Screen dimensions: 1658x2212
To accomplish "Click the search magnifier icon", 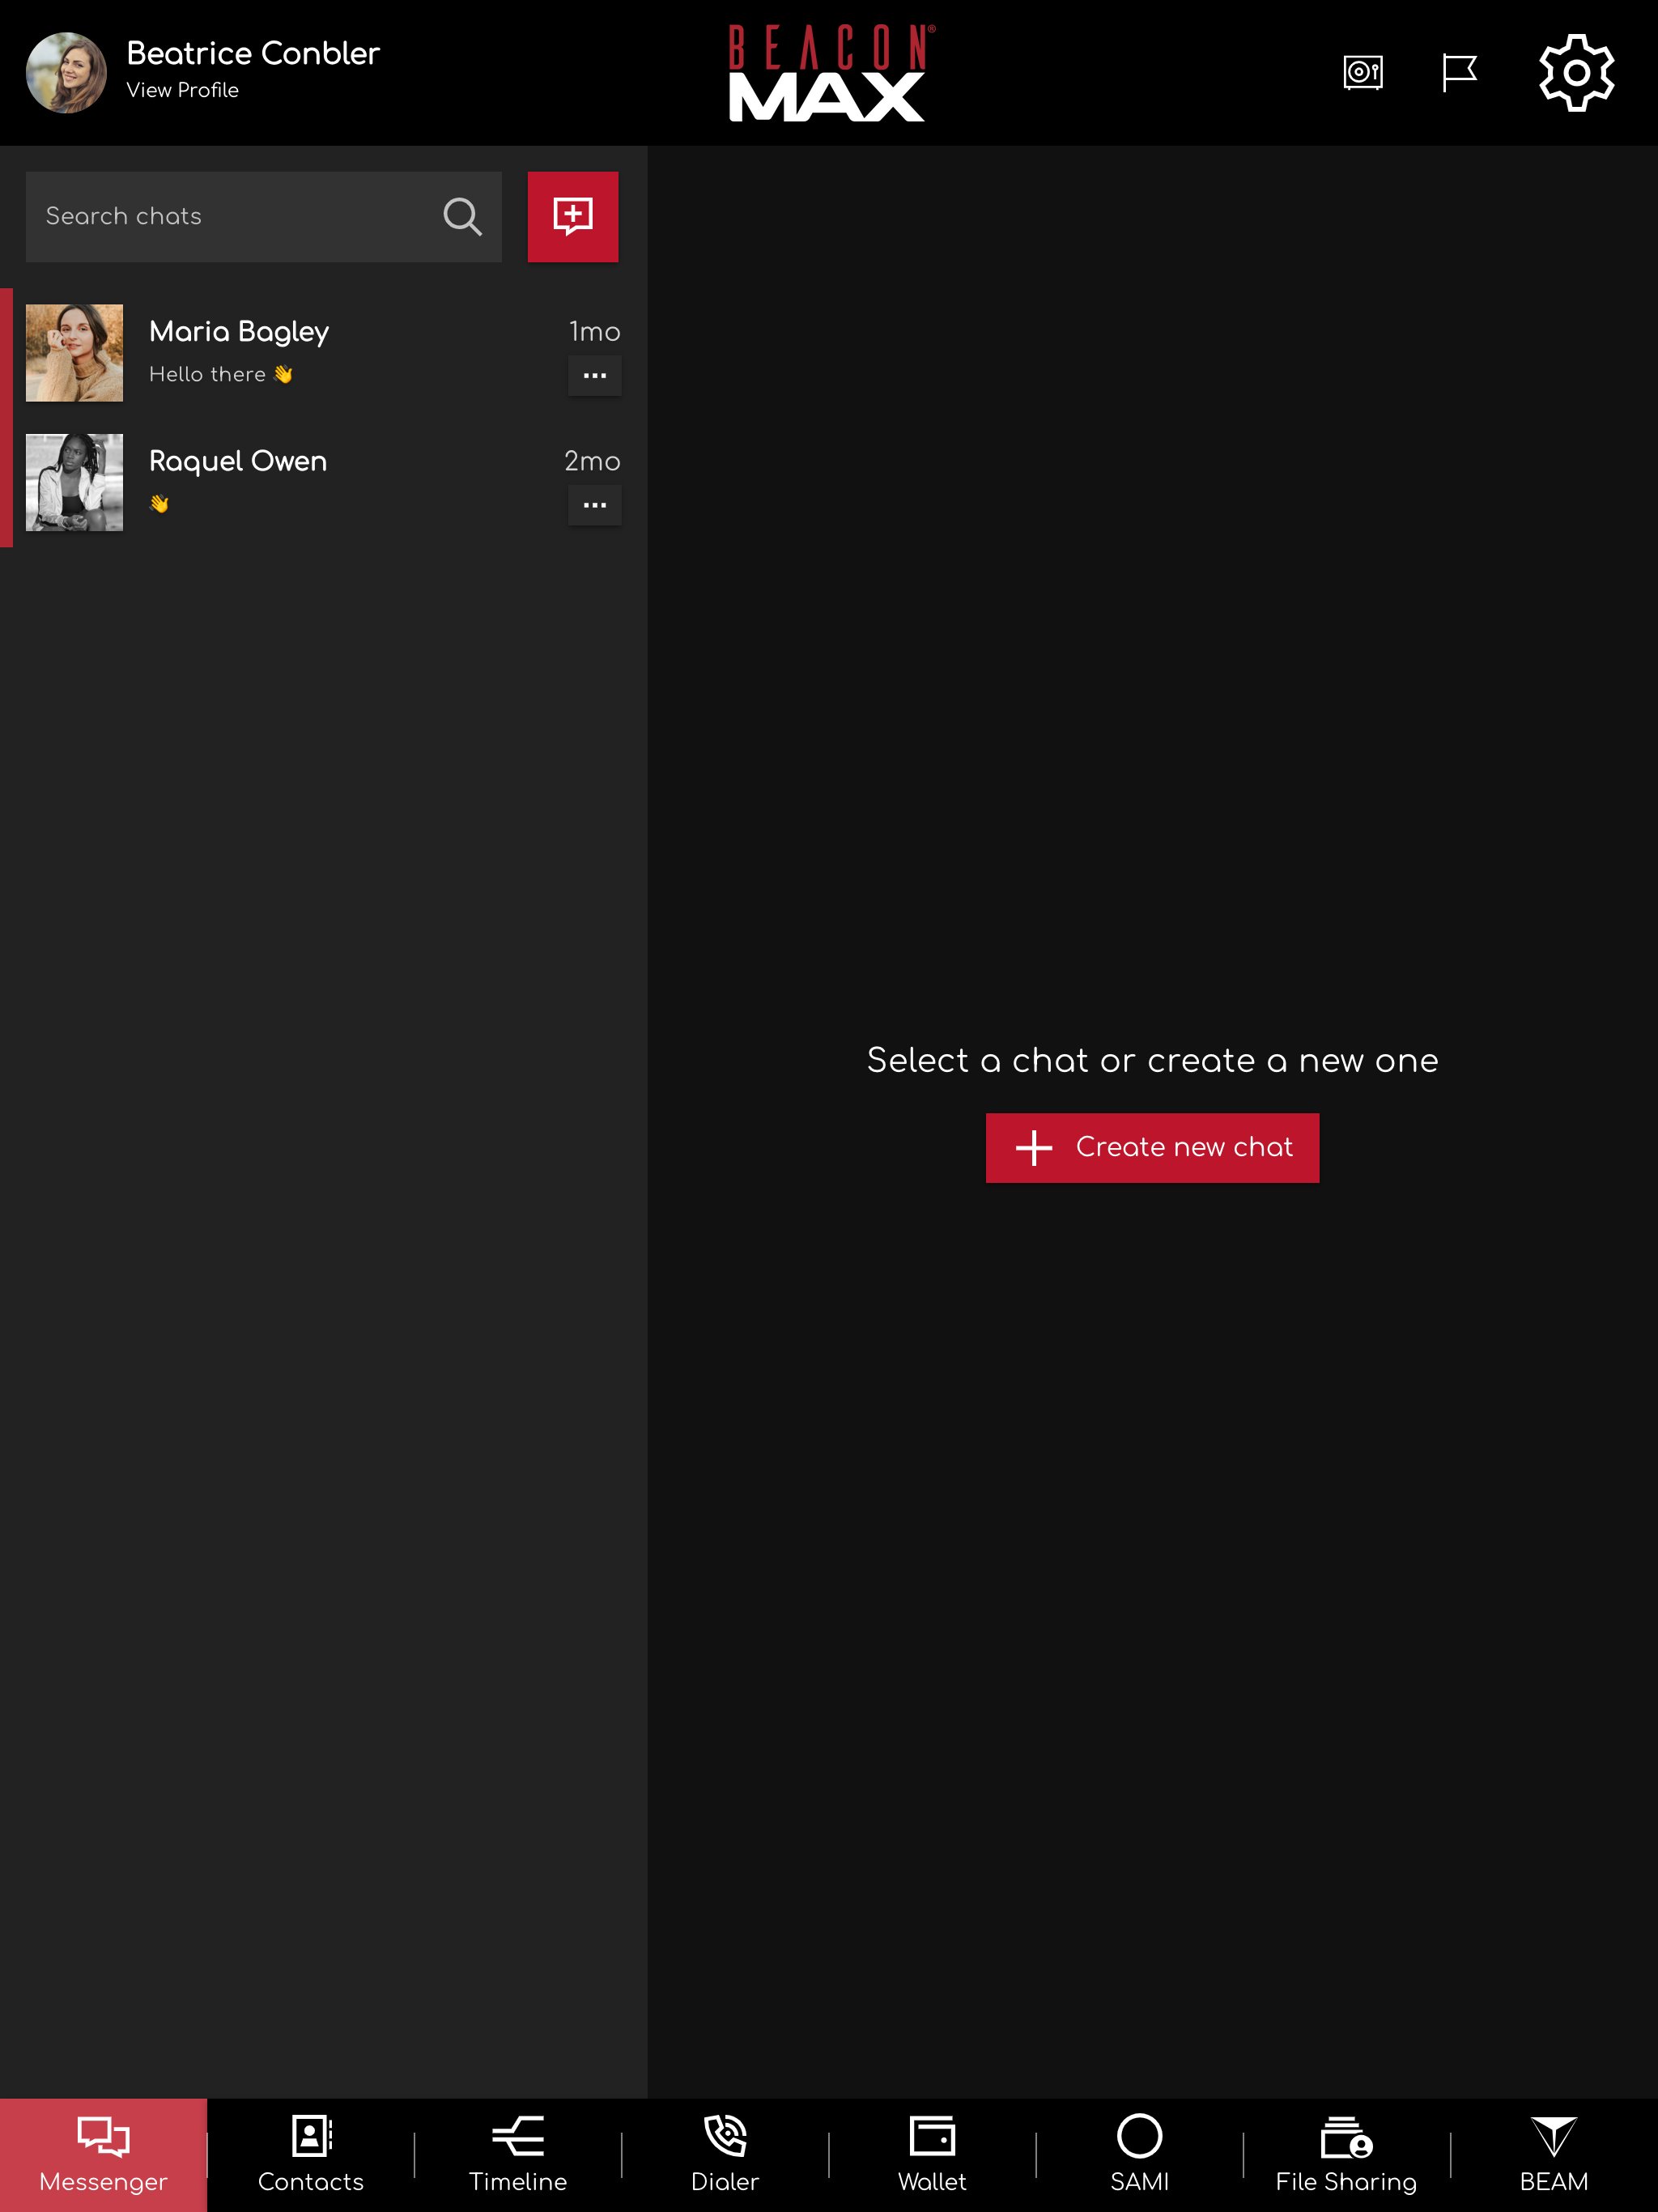I will [462, 217].
